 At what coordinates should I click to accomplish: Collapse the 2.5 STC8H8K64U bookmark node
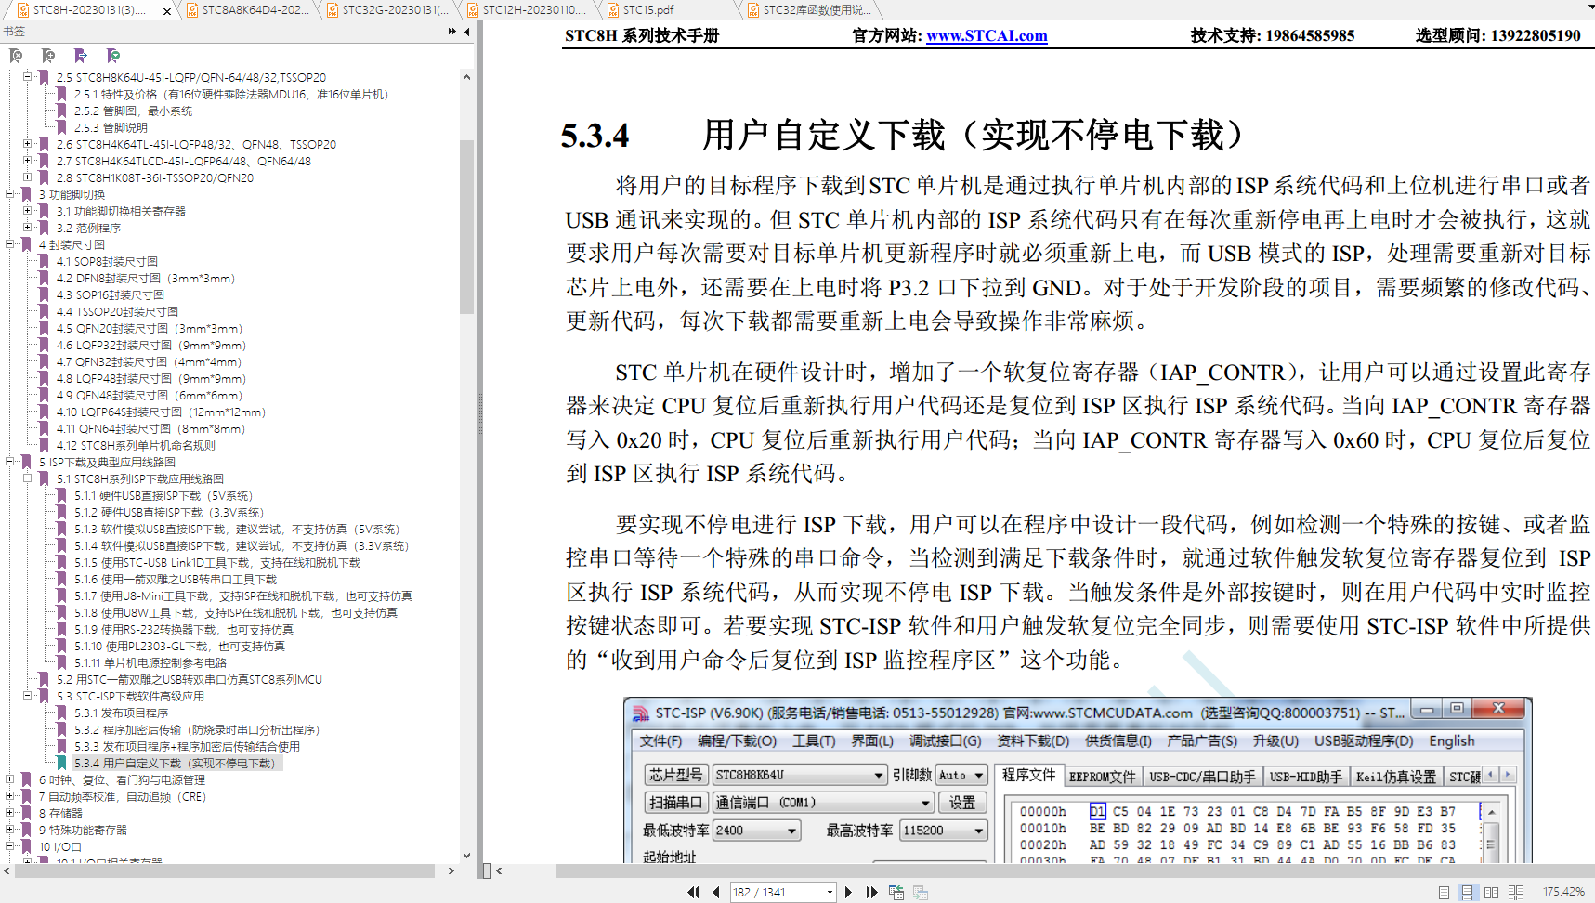pyautogui.click(x=28, y=77)
